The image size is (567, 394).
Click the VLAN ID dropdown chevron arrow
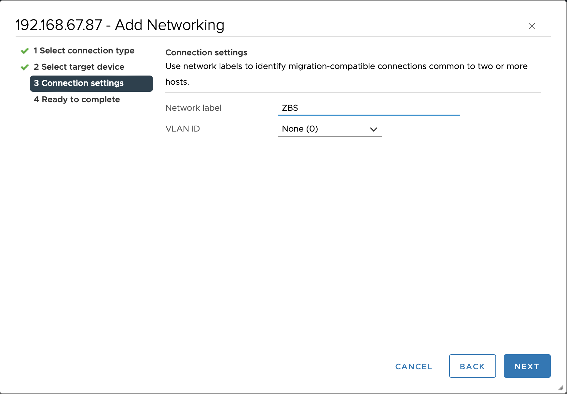coord(373,129)
